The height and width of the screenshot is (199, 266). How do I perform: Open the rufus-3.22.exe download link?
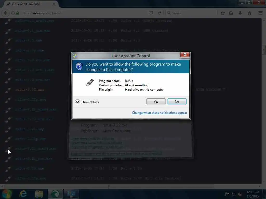pos(30,90)
